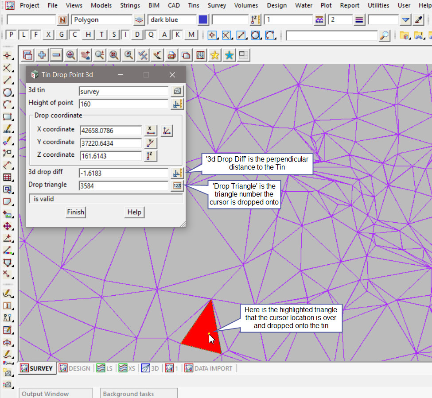Click the Help button in dialog

pyautogui.click(x=134, y=212)
